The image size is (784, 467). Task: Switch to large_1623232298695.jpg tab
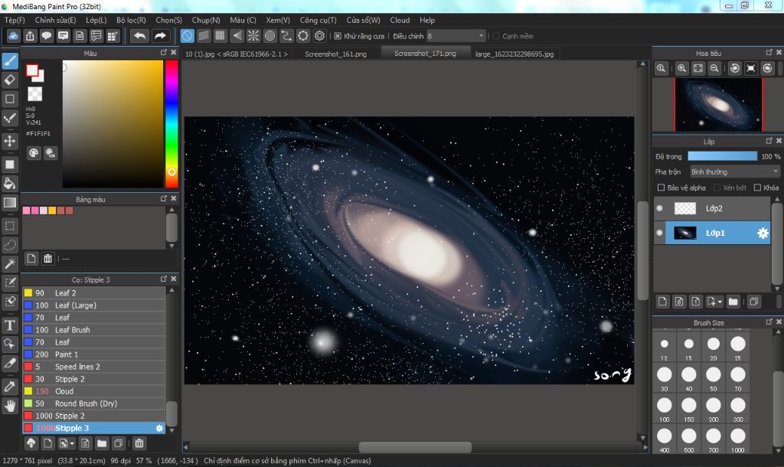click(514, 54)
